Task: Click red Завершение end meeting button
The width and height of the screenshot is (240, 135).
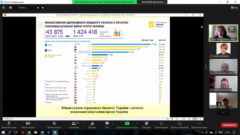Action: (x=229, y=125)
